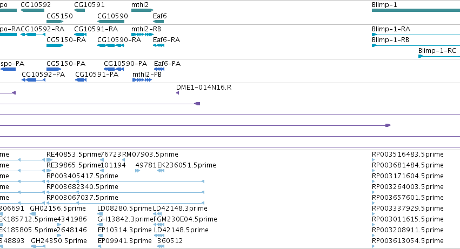Image resolution: width=460 pixels, height=249 pixels.
Task: Open the Blimp-1-RA transcript label
Action: click(391, 29)
